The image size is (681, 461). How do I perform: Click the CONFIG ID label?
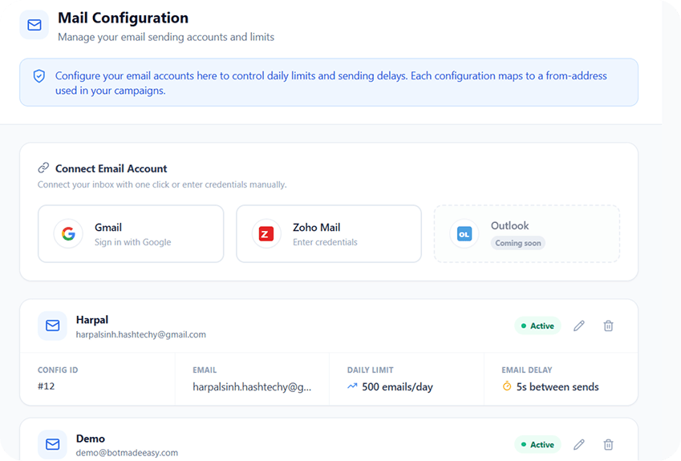(x=58, y=370)
